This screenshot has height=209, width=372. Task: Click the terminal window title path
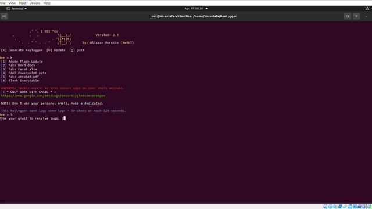coord(194,16)
